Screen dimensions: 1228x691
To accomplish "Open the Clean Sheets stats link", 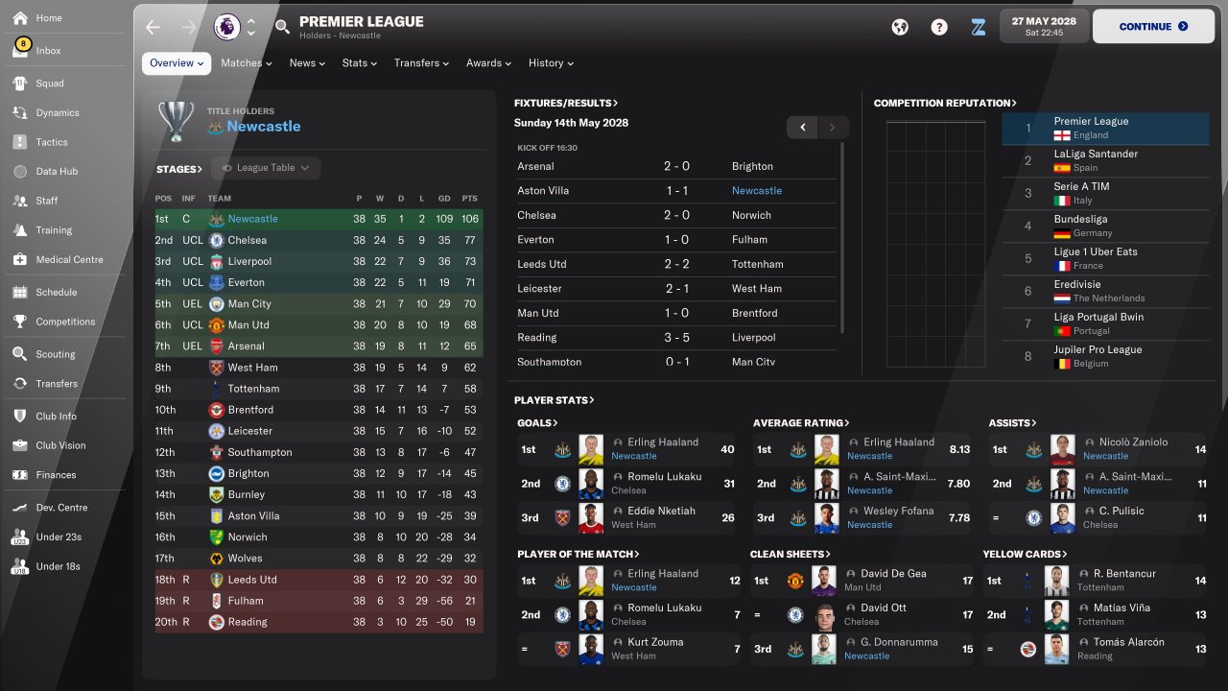I will (x=791, y=555).
